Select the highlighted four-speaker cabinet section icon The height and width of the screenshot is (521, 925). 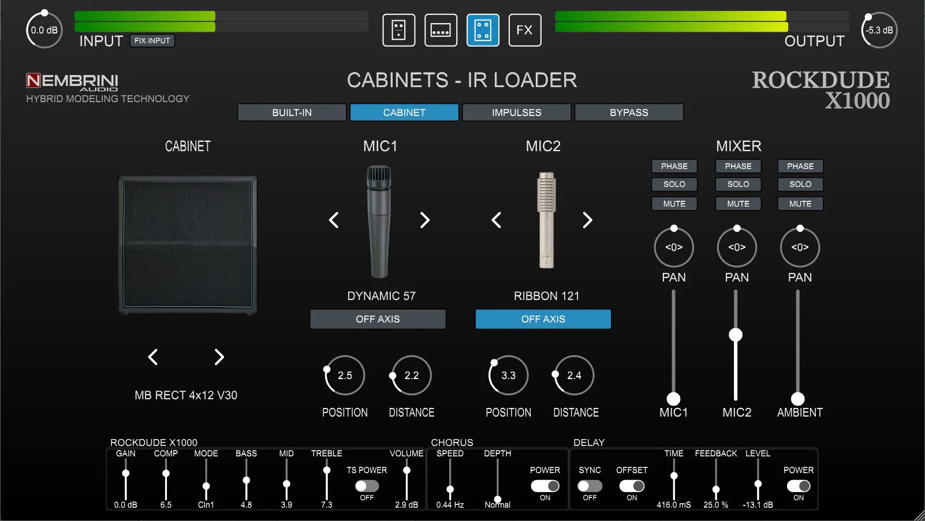pyautogui.click(x=483, y=30)
